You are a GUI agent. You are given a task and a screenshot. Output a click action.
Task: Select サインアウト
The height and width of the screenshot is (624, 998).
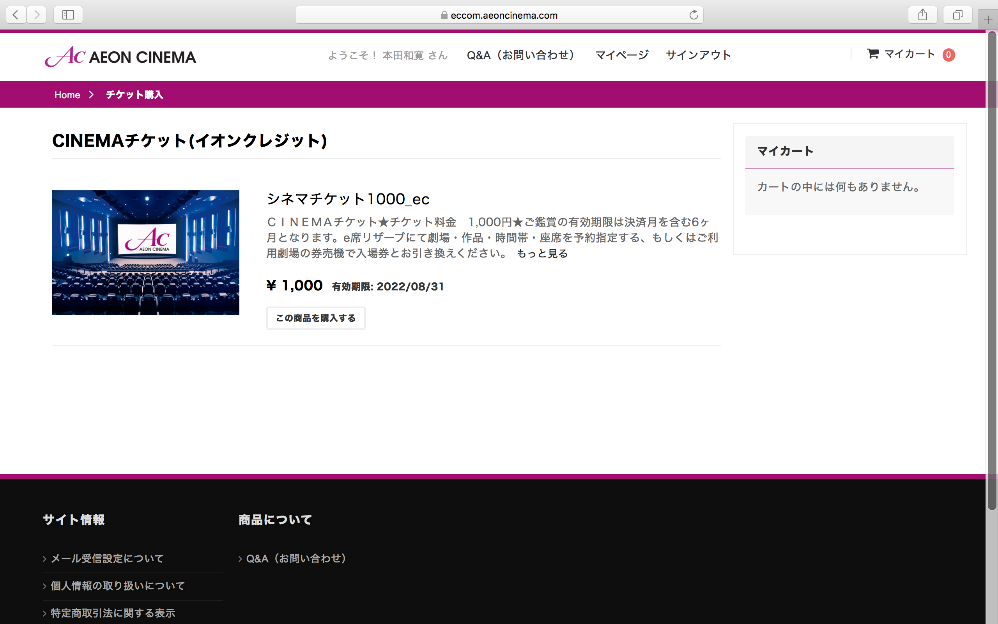698,55
